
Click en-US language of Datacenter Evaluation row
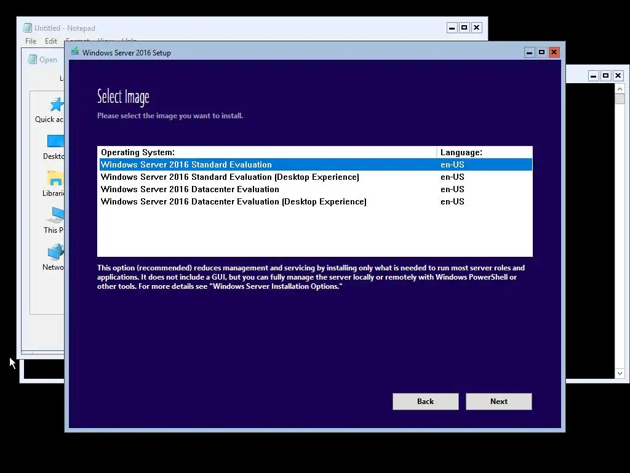point(452,189)
